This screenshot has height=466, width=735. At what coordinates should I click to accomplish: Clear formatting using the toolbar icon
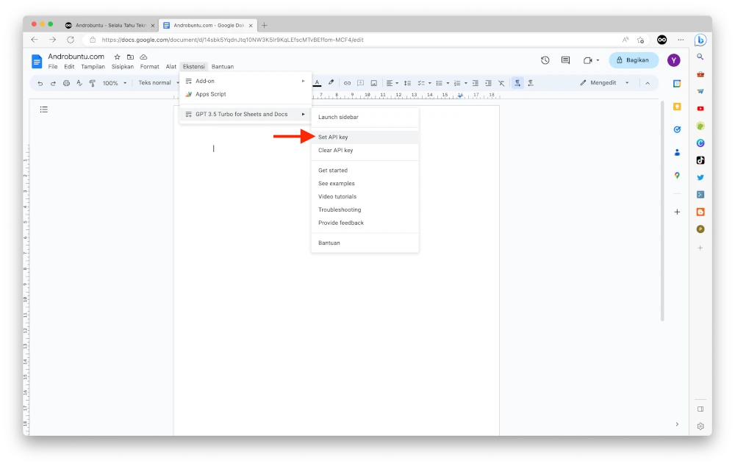[501, 82]
